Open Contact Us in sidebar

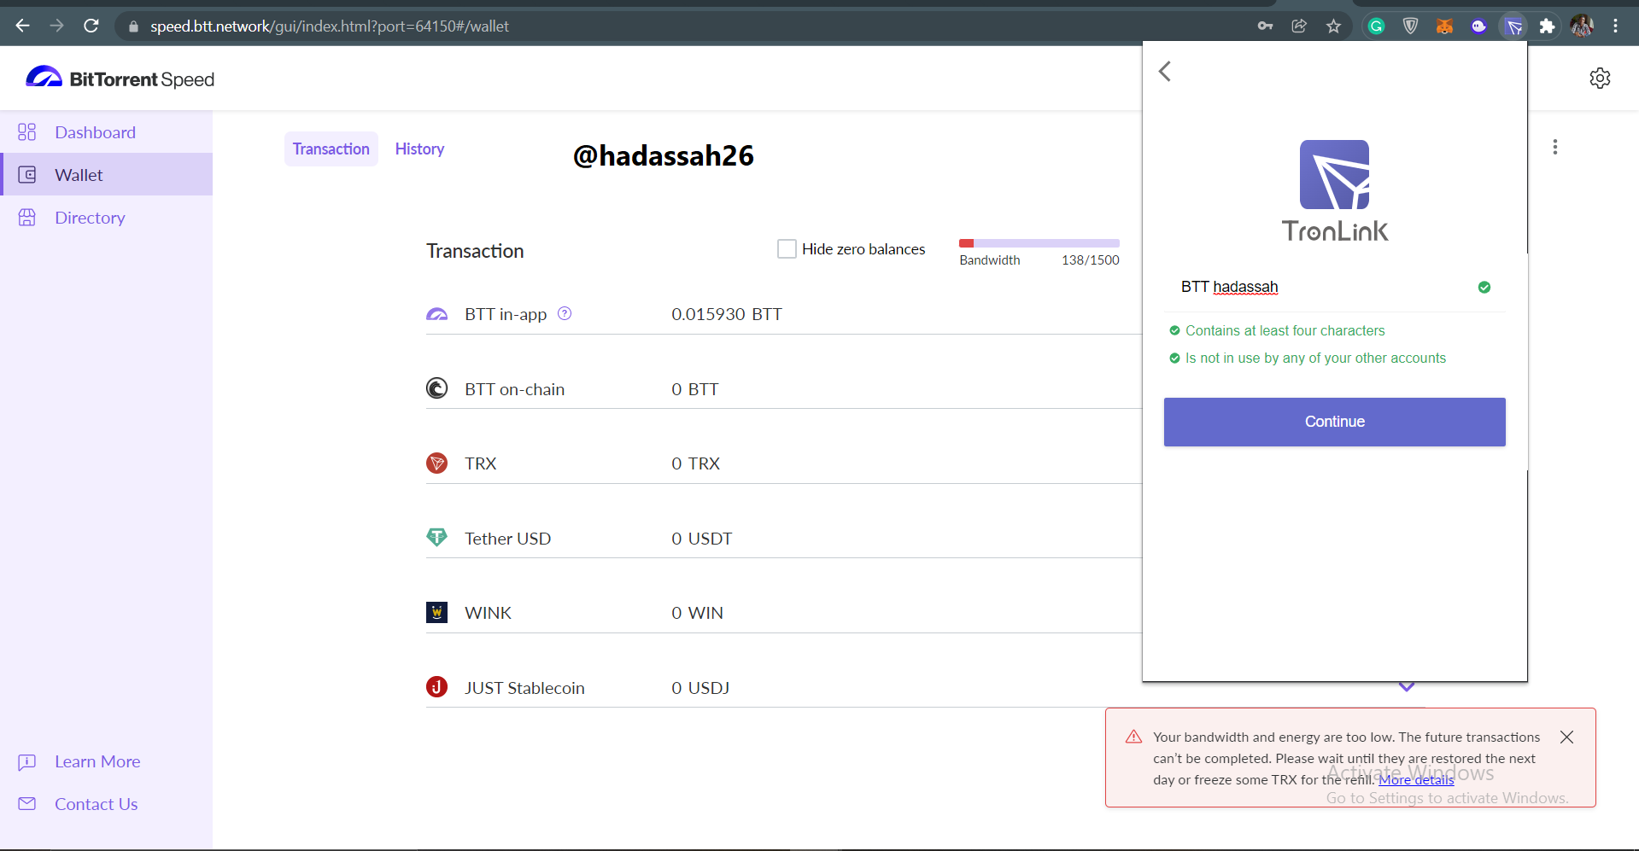[x=96, y=804]
